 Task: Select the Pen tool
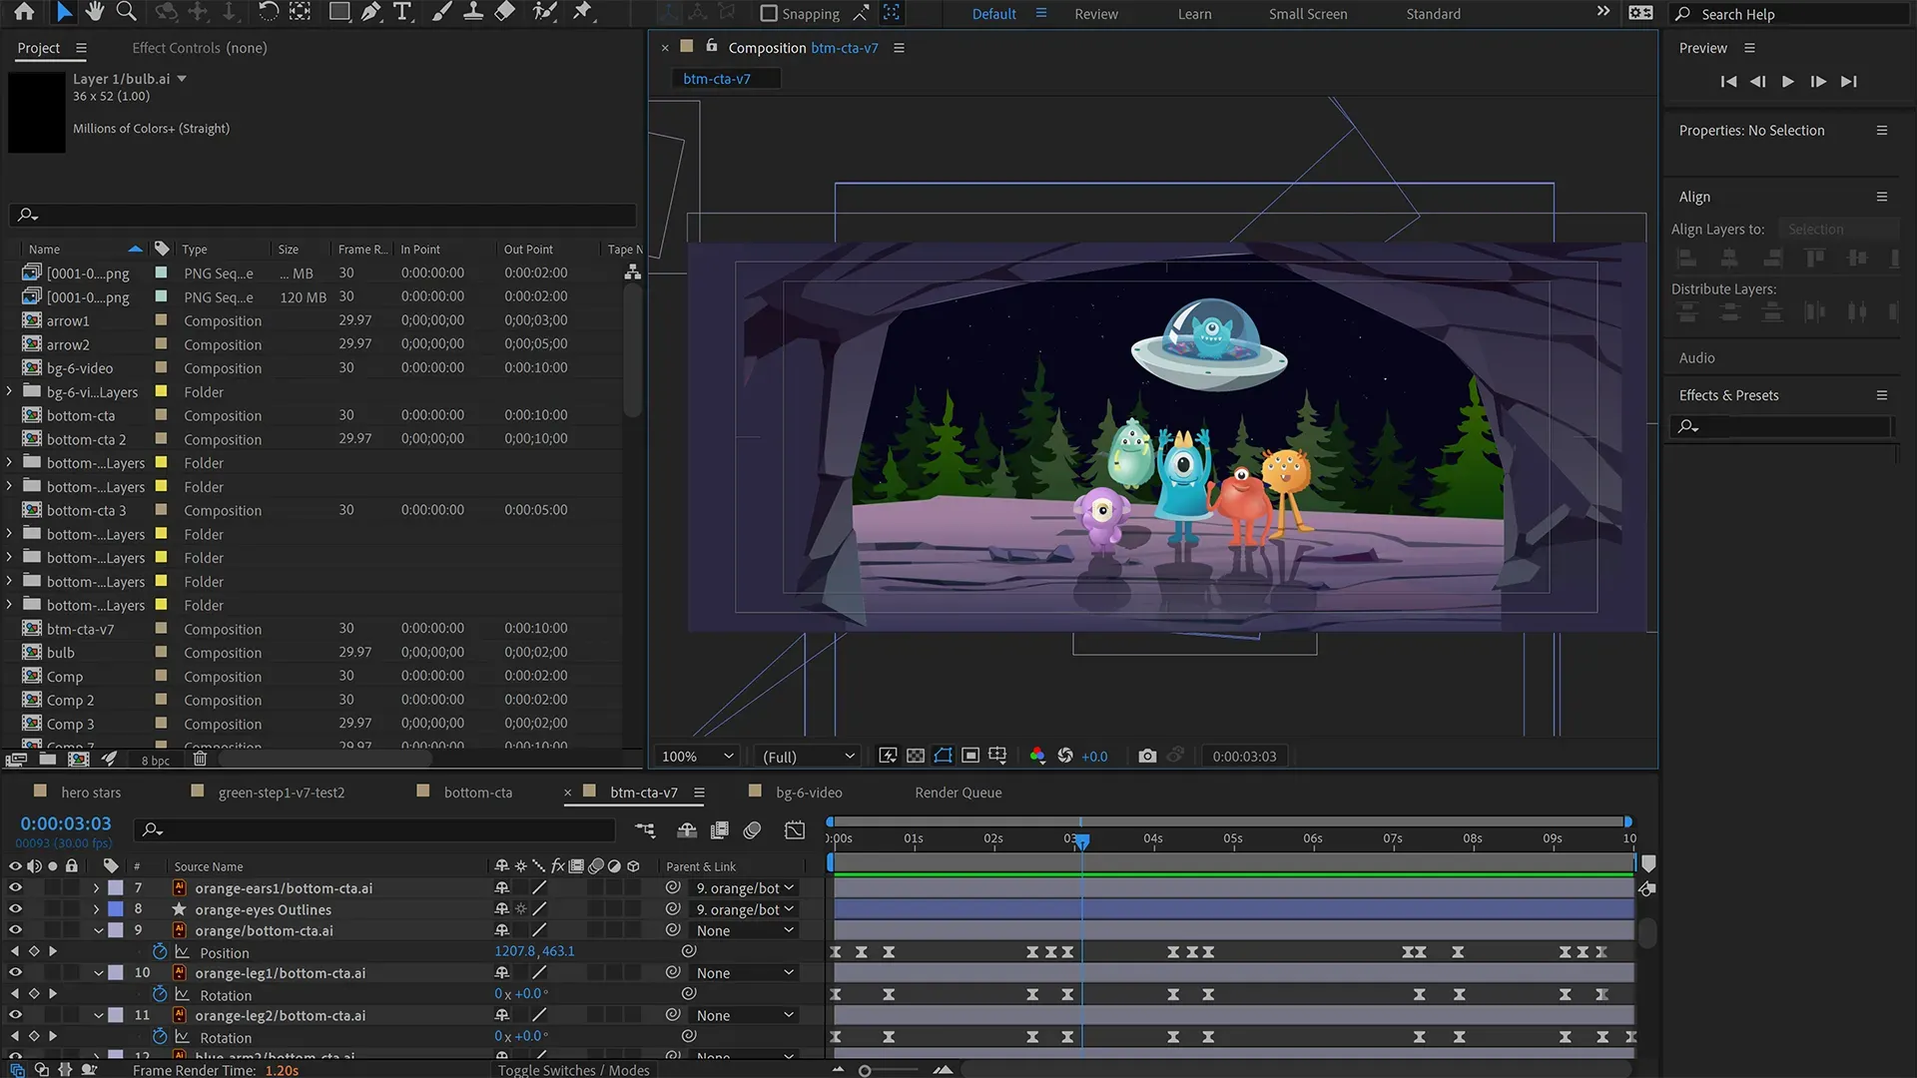point(369,12)
